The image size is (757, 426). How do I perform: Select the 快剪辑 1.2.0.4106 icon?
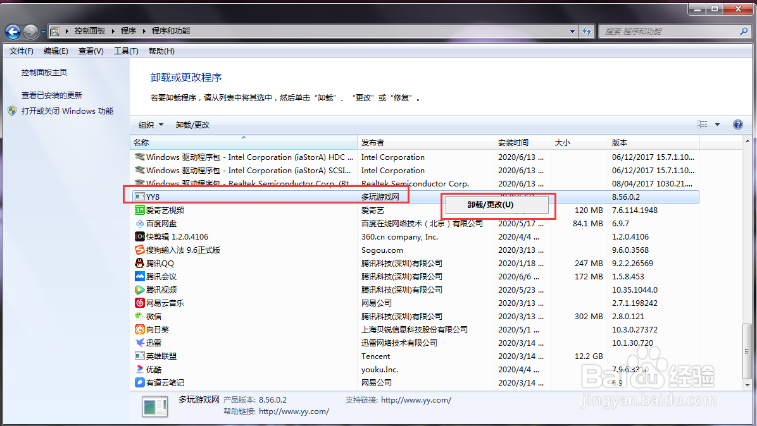click(139, 236)
